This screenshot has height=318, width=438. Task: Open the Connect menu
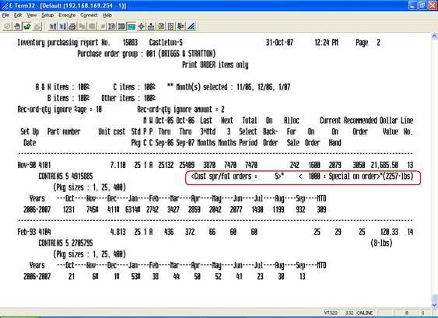89,16
